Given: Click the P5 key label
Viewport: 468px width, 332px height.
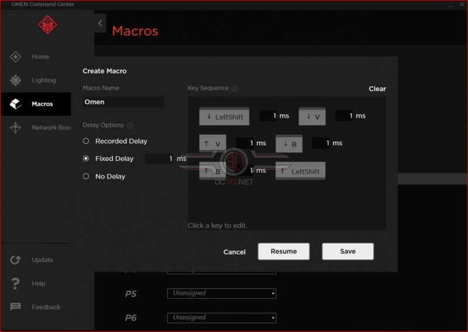Looking at the screenshot, I should click(x=130, y=294).
